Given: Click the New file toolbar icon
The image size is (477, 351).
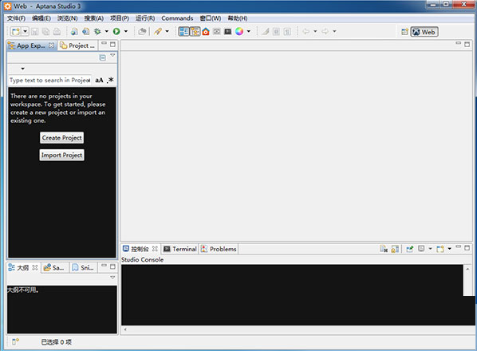Looking at the screenshot, I should pyautogui.click(x=16, y=31).
